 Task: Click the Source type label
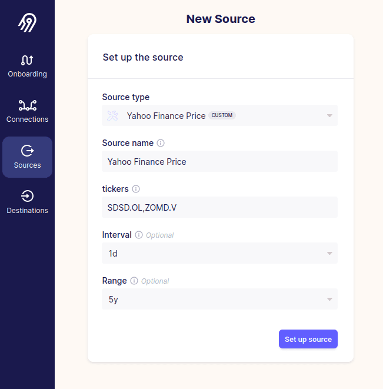click(126, 97)
